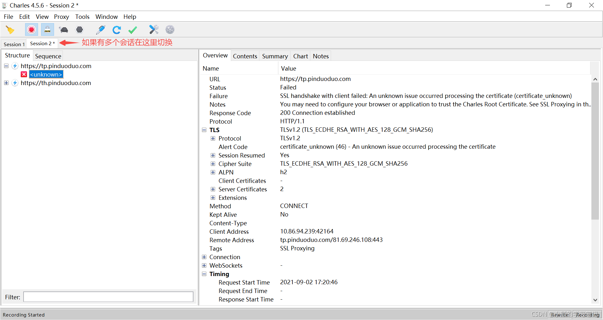Expand the Server Certificates row

(x=213, y=189)
